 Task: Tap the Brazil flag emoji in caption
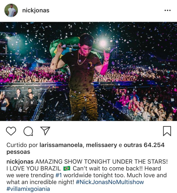click(x=67, y=168)
